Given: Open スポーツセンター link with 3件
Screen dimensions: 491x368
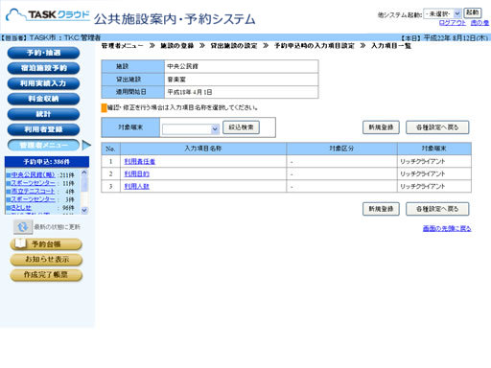Looking at the screenshot, I should coord(33,199).
